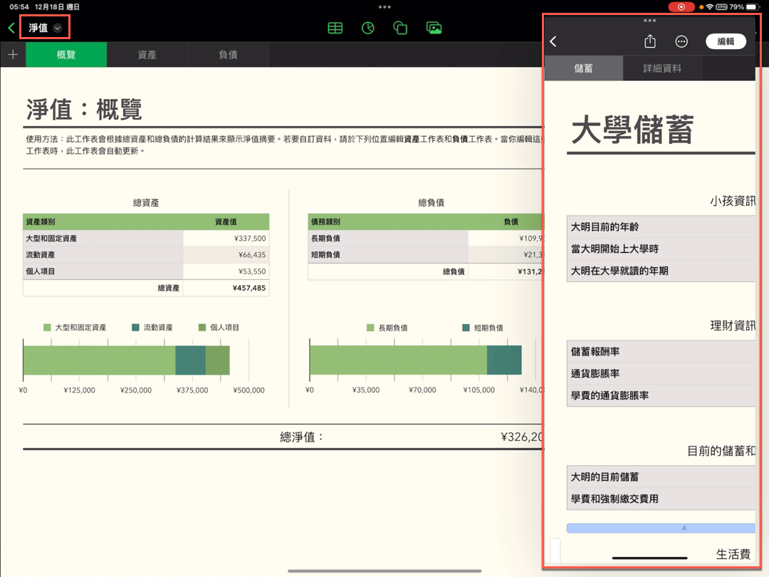This screenshot has height=577, width=769.
Task: Select the 總負債 table title
Action: pos(431,202)
